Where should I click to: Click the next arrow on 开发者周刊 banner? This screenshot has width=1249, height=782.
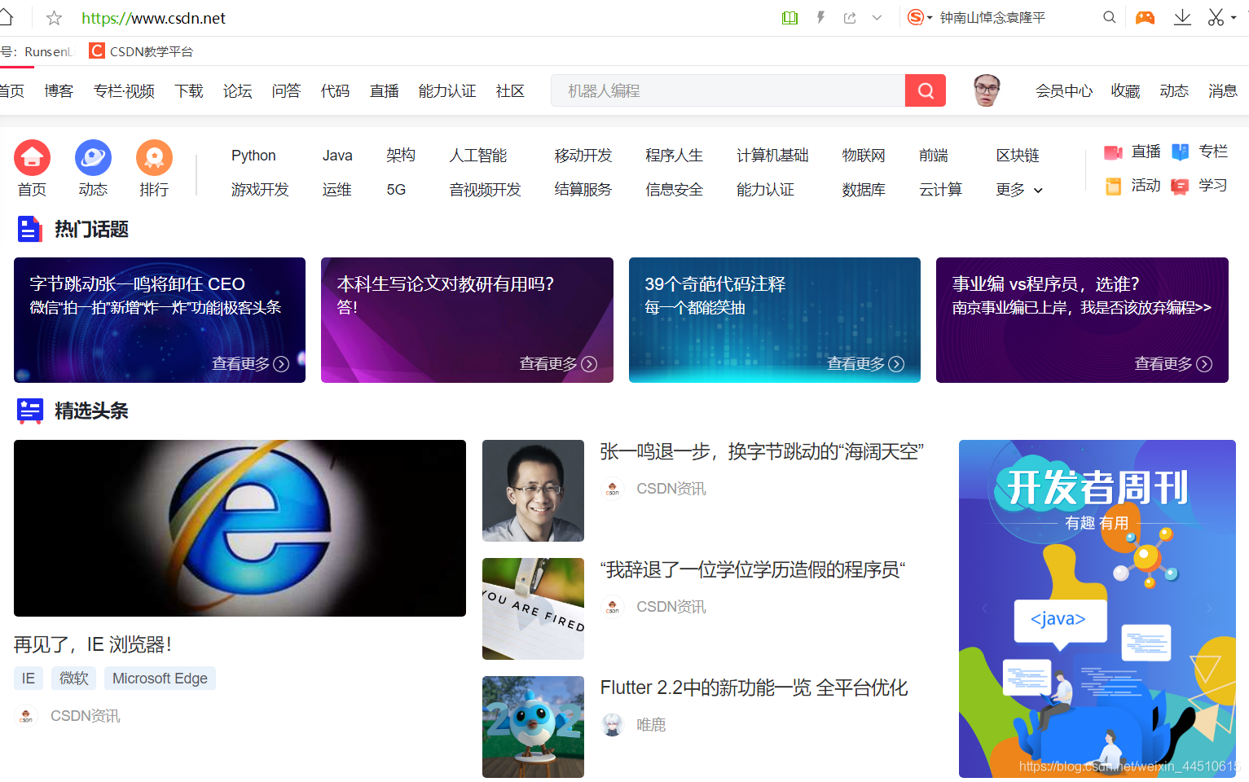point(1209,608)
